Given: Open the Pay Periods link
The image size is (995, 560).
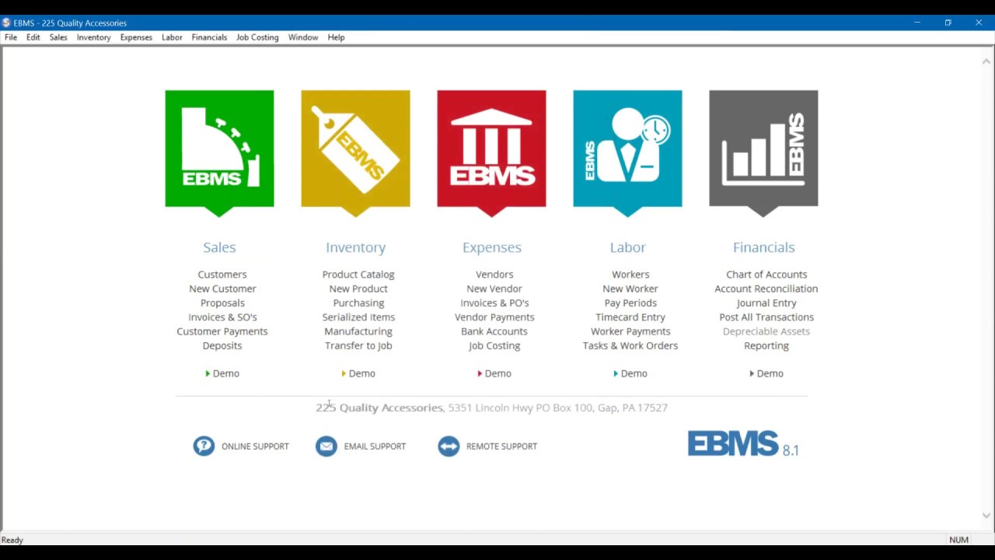Looking at the screenshot, I should [630, 303].
